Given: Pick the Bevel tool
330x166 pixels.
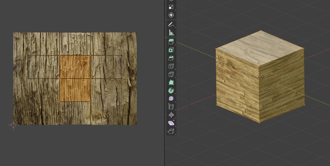Looking at the screenshot, I should [171, 58].
